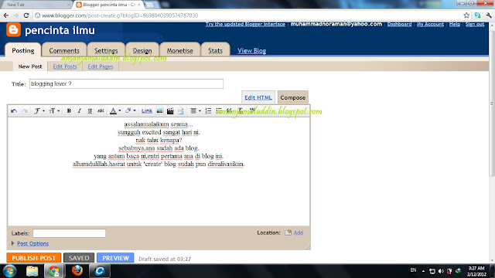The image size is (495, 278).
Task: Open the Dashboard link
Action: click(399, 24)
